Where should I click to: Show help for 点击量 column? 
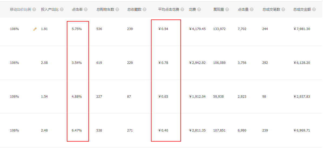[252, 9]
